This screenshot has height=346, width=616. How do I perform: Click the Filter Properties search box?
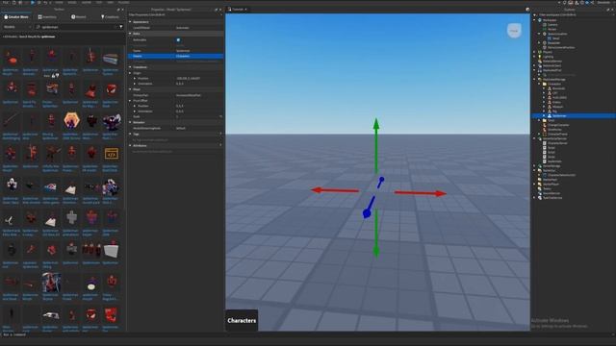pyautogui.click(x=176, y=15)
